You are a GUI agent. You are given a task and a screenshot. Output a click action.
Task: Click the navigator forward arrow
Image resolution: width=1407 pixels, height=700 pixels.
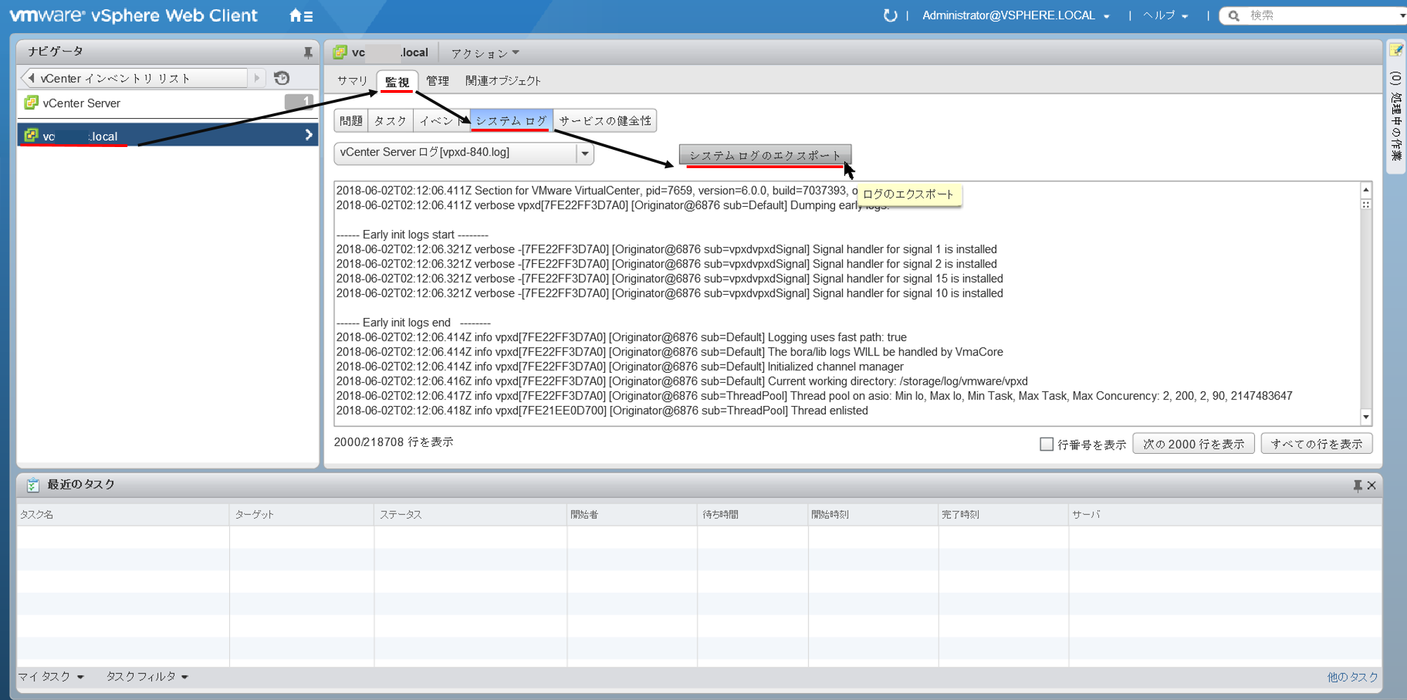tap(257, 78)
